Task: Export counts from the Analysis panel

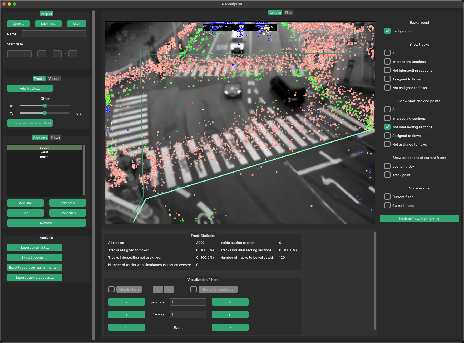Action: (x=34, y=257)
